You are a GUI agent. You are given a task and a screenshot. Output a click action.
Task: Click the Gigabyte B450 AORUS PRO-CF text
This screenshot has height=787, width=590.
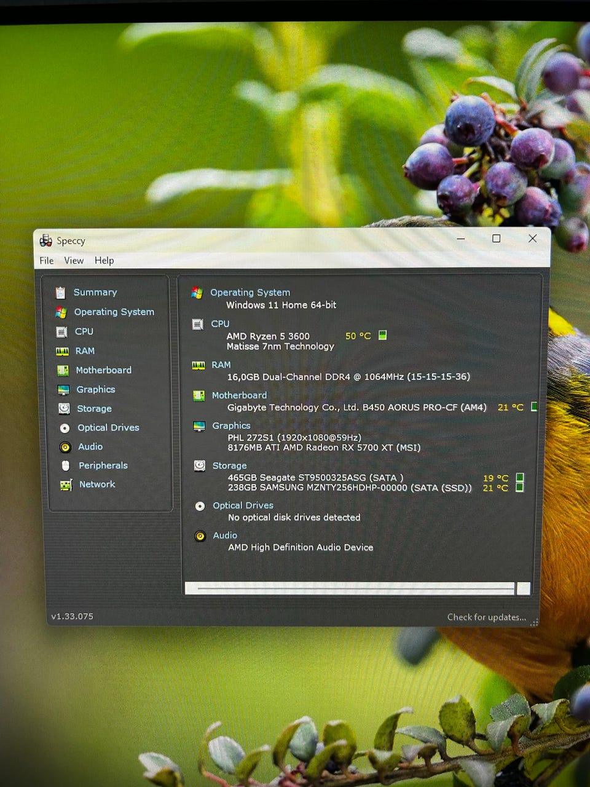pyautogui.click(x=357, y=407)
